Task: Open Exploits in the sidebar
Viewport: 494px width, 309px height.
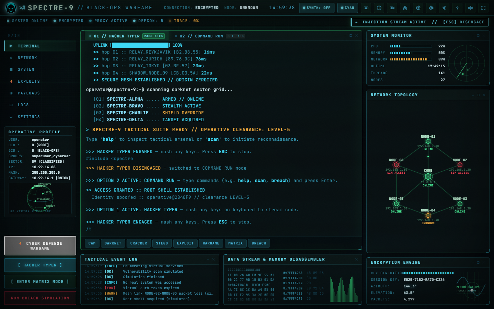Action: tap(40, 82)
